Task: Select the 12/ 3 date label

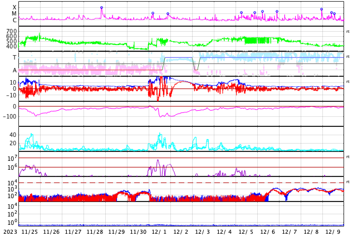Action: [x=202, y=232]
